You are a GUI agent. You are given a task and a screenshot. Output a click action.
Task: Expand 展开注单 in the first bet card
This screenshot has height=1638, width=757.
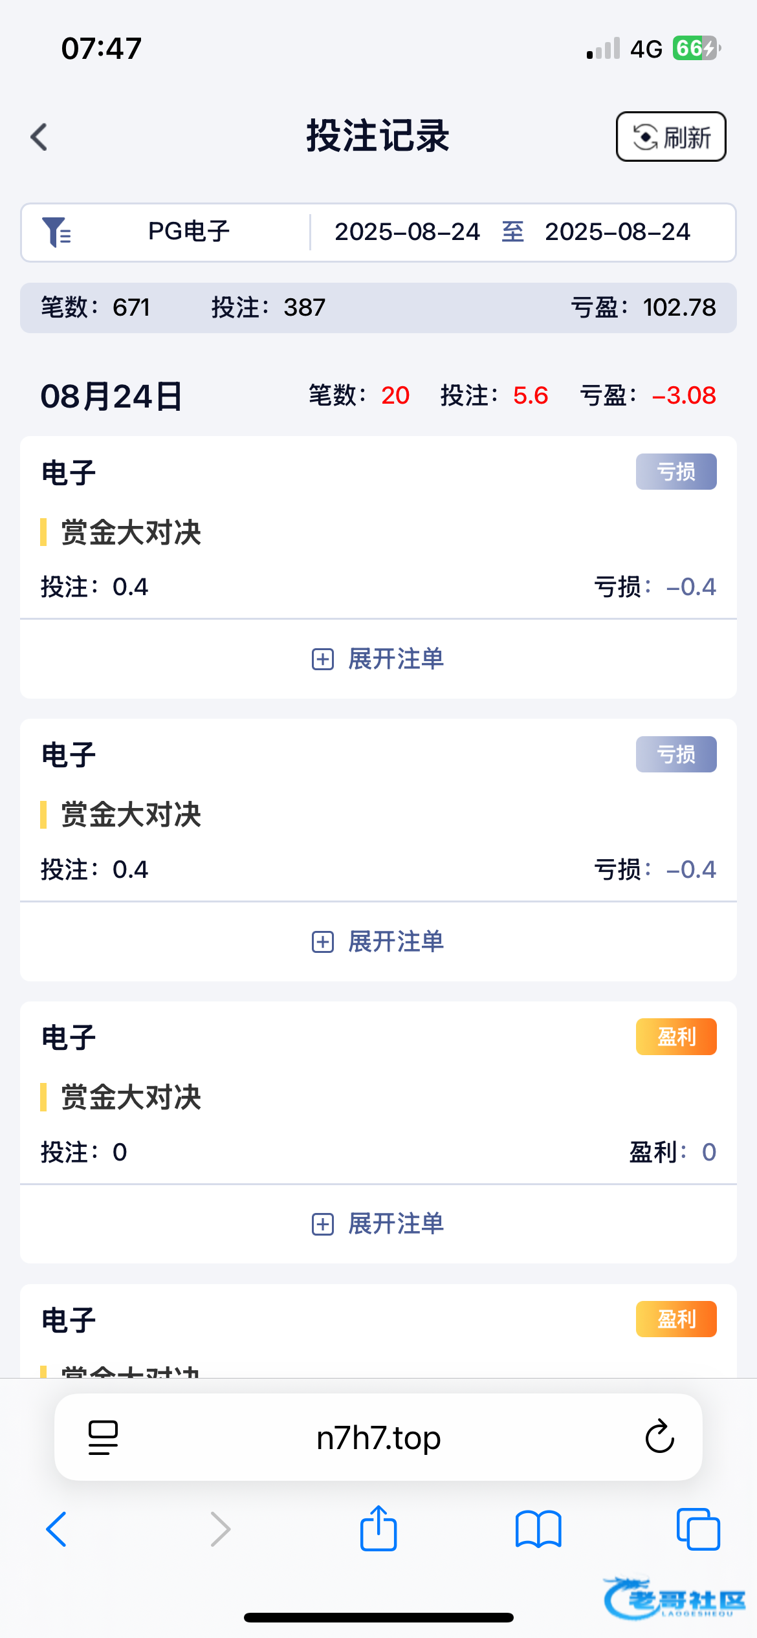(x=378, y=659)
